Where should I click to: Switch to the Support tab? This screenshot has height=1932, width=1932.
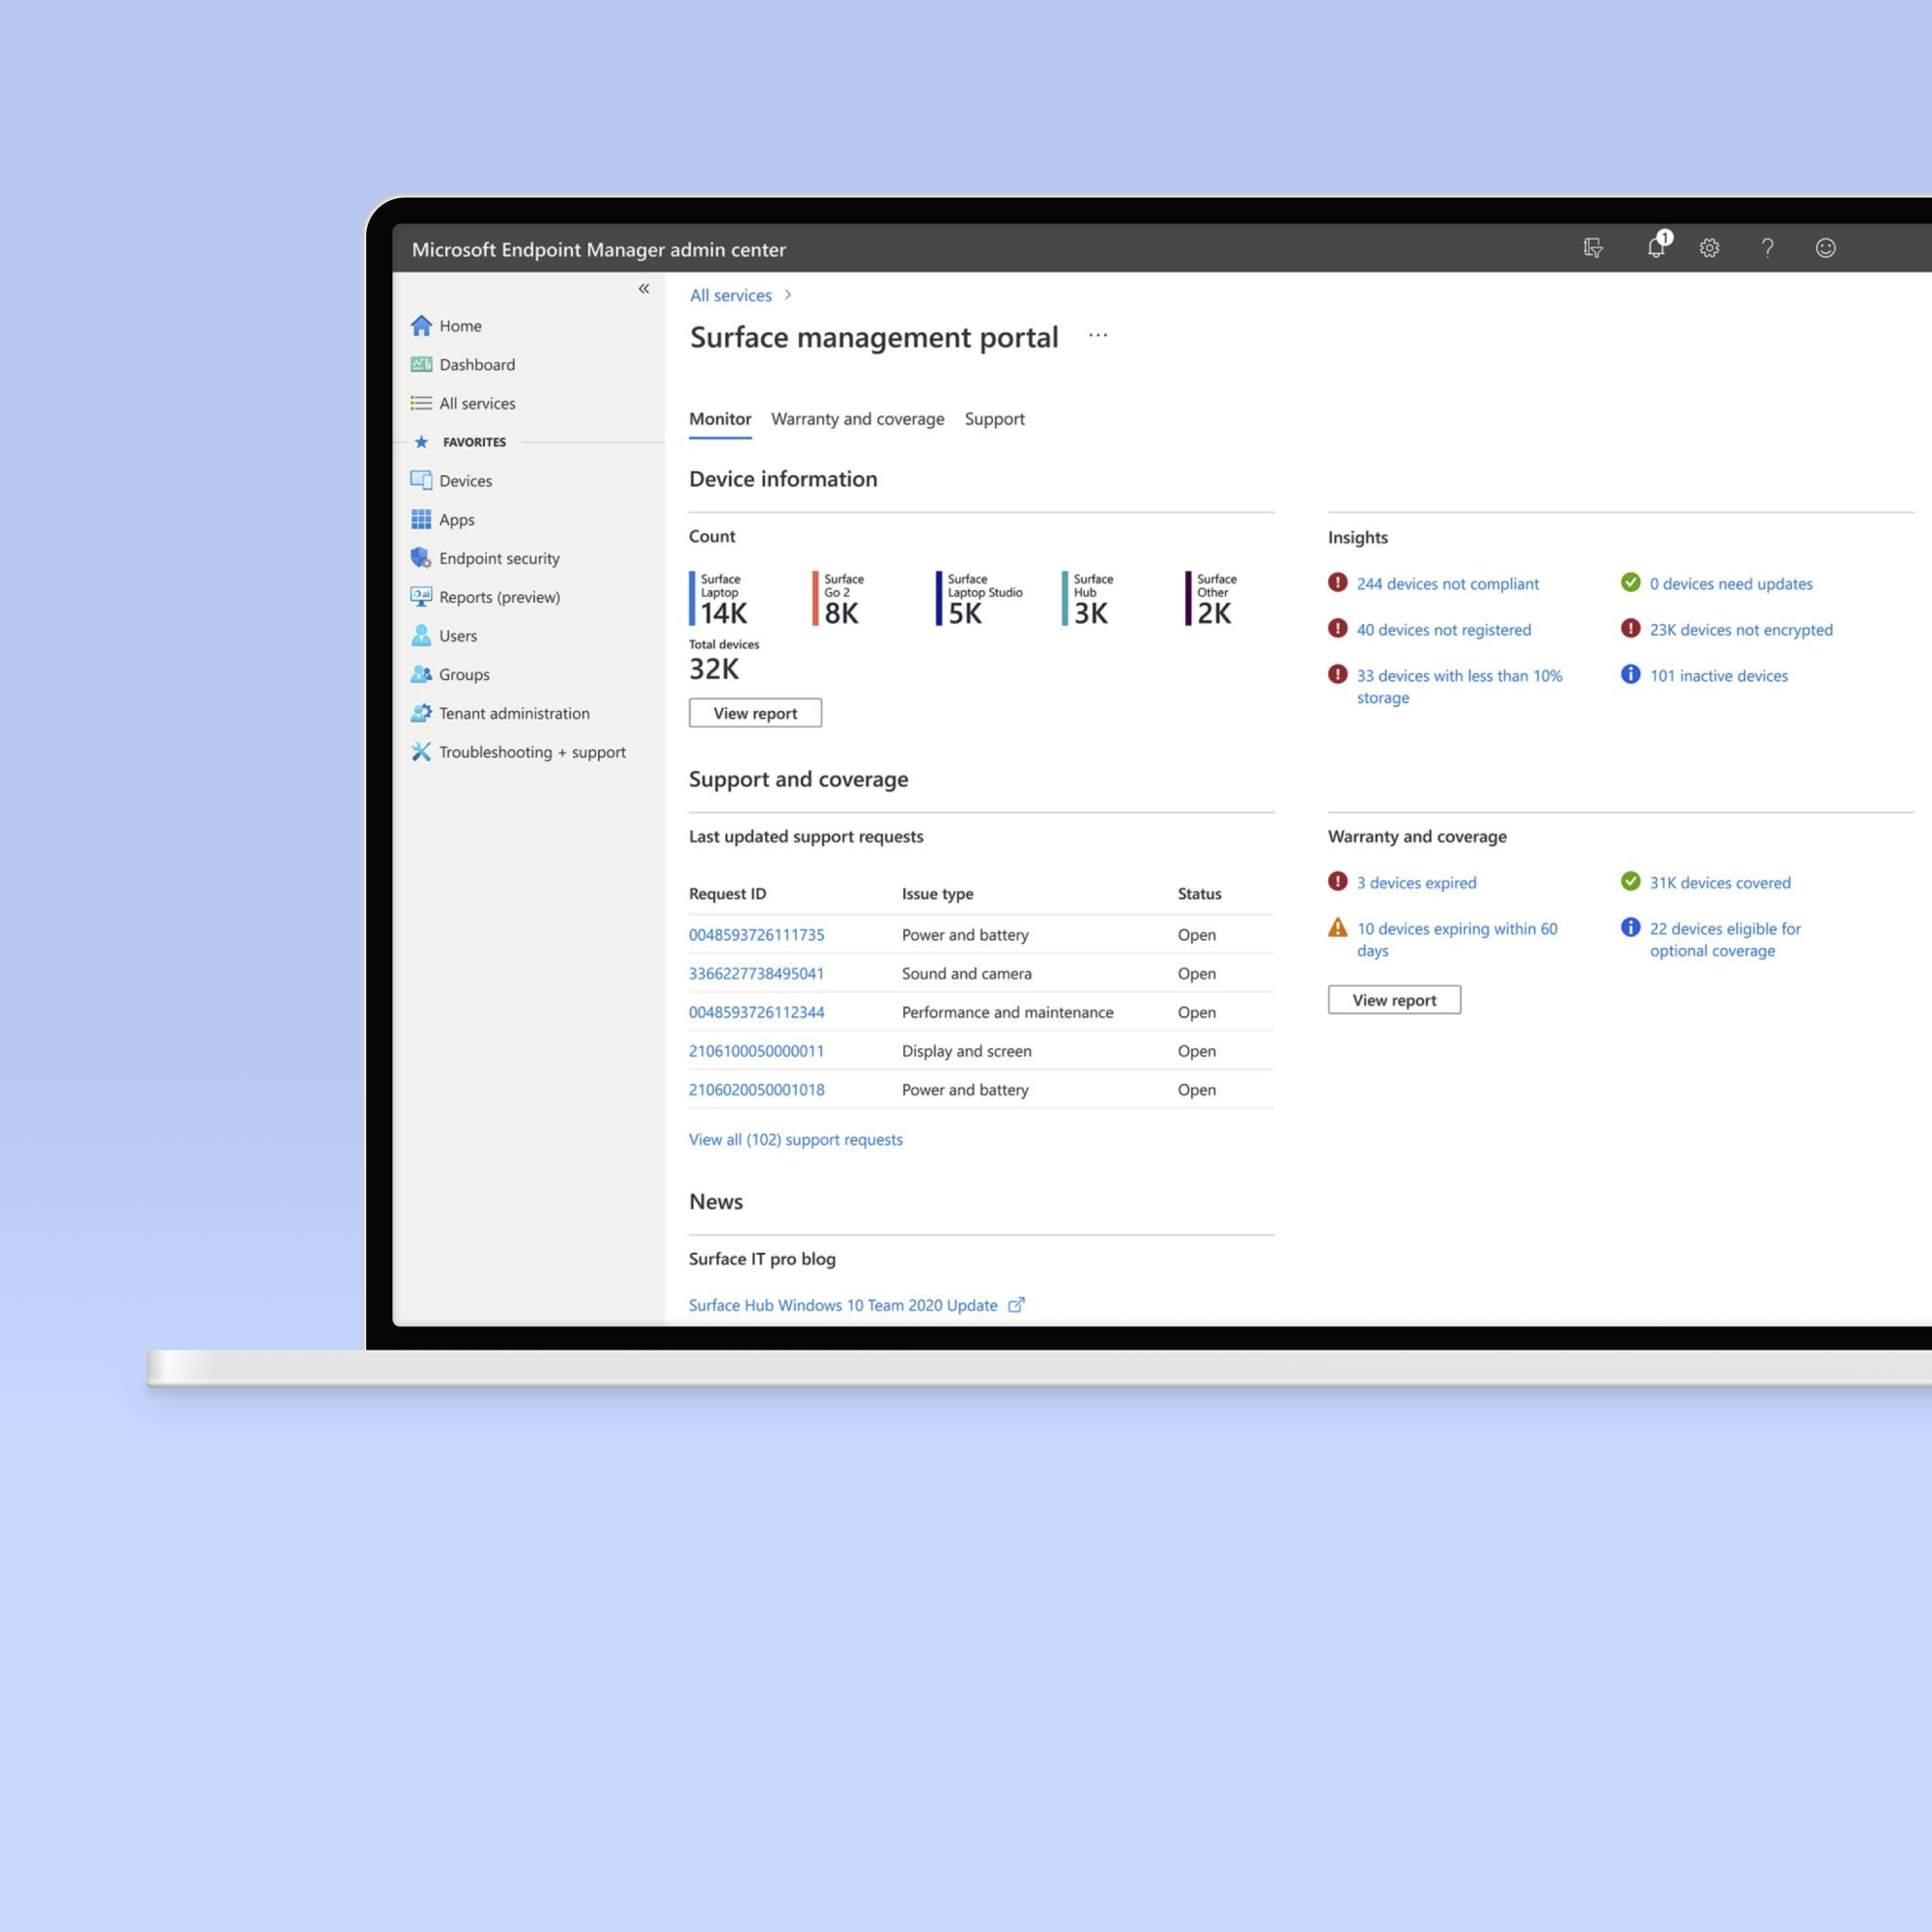point(995,419)
